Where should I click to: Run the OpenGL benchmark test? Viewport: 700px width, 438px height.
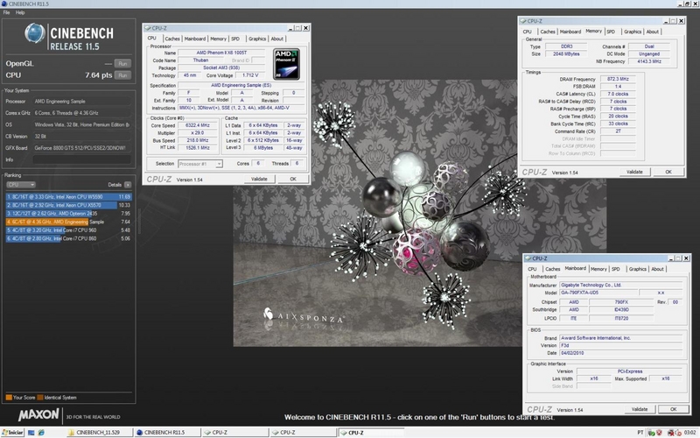[122, 64]
